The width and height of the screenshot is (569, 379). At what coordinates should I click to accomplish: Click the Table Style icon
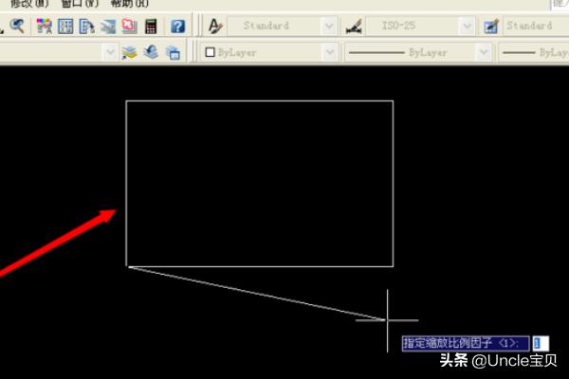pyautogui.click(x=491, y=27)
